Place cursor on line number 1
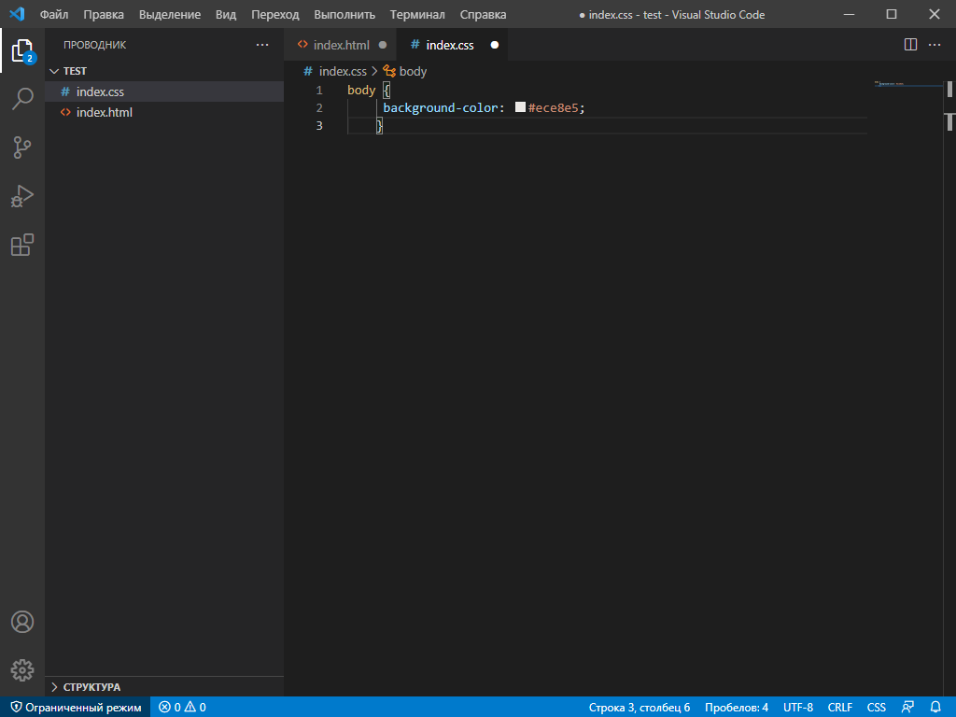 [x=319, y=91]
